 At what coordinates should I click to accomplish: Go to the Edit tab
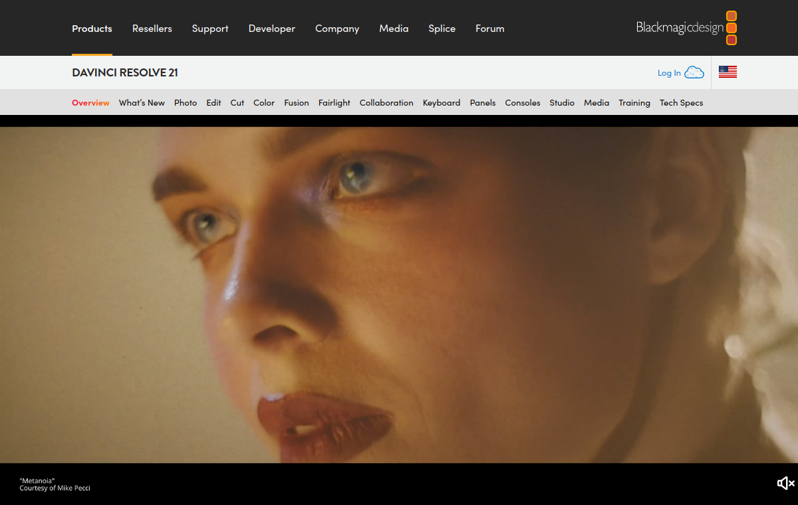pyautogui.click(x=213, y=102)
